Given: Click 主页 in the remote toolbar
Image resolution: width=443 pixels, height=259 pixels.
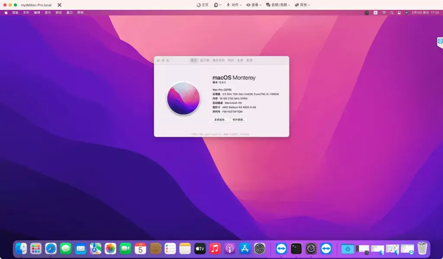Looking at the screenshot, I should pyautogui.click(x=202, y=5).
